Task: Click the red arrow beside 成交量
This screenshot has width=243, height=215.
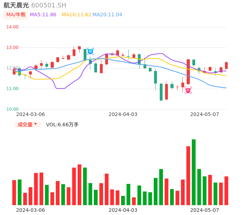Action: coord(35,124)
